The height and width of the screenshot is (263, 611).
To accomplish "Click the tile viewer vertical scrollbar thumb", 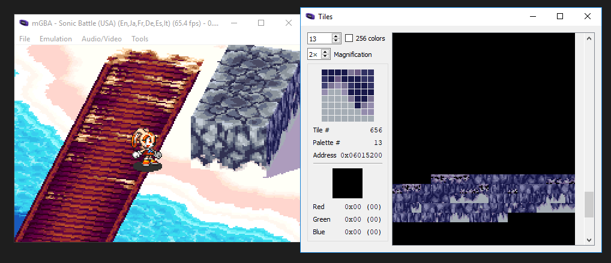I will [x=589, y=204].
